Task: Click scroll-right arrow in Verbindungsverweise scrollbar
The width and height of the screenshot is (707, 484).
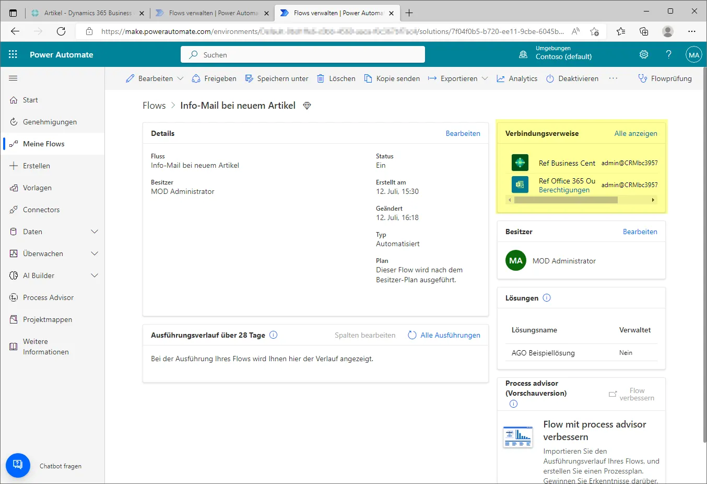Action: (653, 200)
